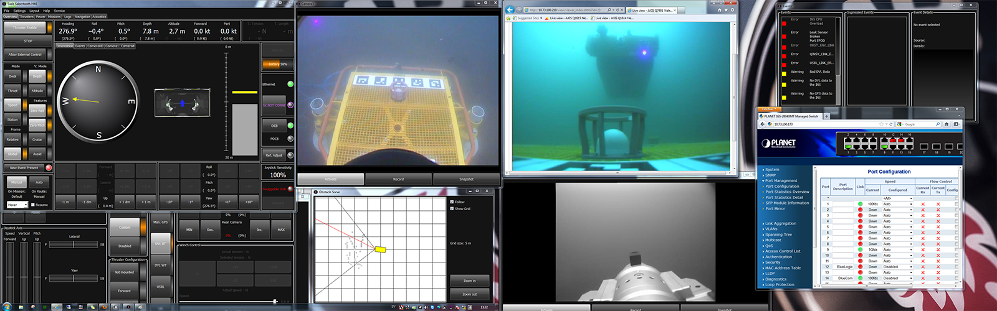
Task: Select the Acoustics tab
Action: click(100, 17)
